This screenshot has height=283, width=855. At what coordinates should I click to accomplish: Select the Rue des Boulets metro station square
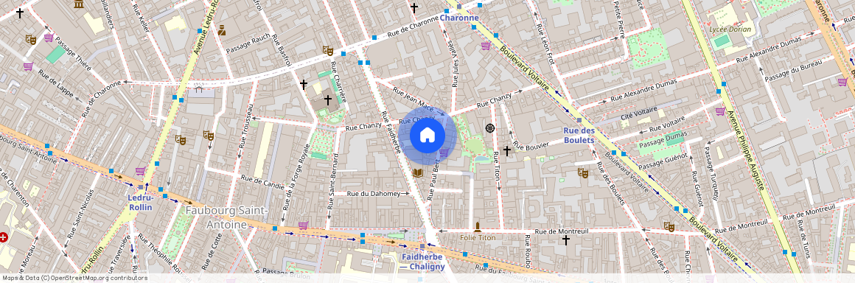pos(579,120)
